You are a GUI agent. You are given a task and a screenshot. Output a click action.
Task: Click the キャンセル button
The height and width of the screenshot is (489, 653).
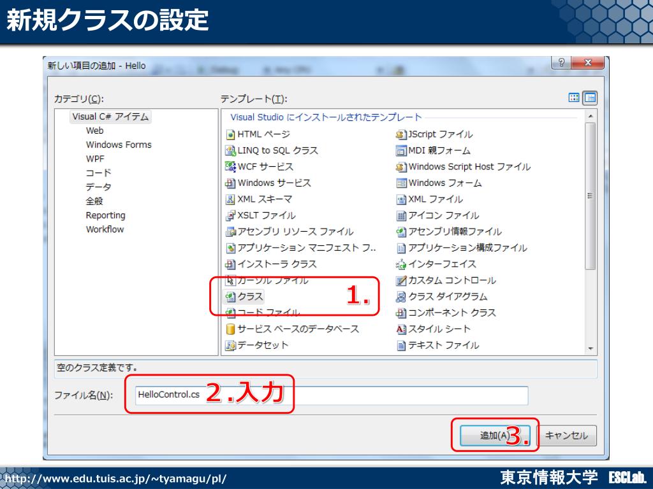[x=566, y=436]
